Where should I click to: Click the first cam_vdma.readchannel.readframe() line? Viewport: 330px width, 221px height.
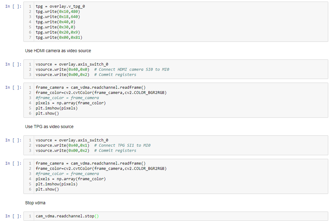click(91, 87)
